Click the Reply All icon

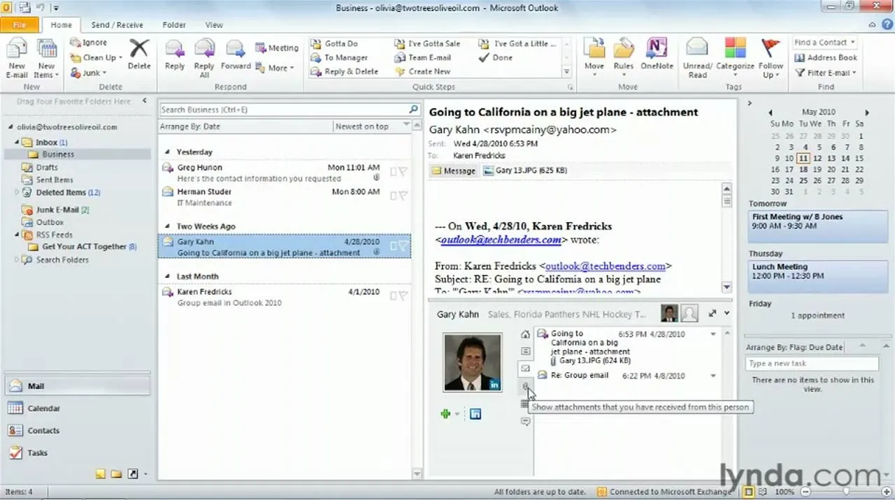click(x=204, y=58)
